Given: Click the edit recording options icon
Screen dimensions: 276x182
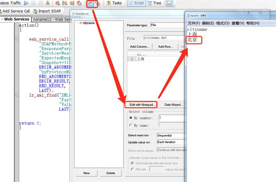Looking at the screenshot, I should tap(79, 3).
